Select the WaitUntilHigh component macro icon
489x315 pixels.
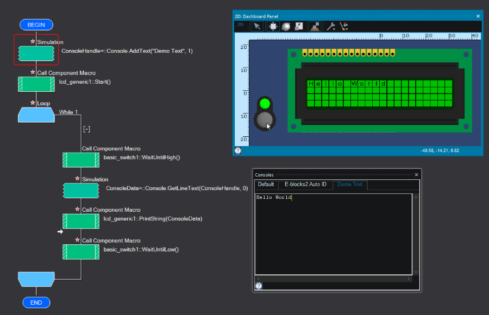(81, 160)
